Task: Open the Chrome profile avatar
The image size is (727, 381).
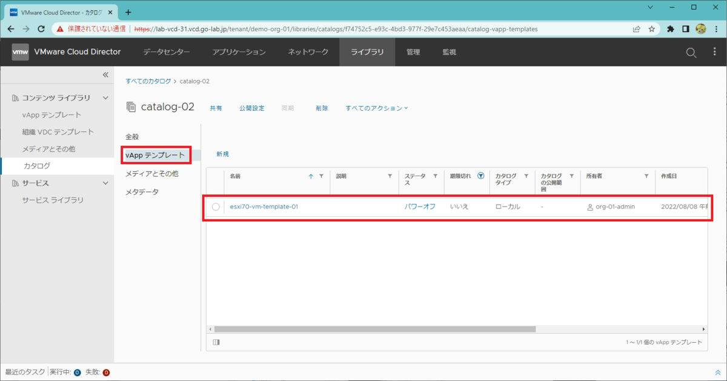Action: click(701, 28)
